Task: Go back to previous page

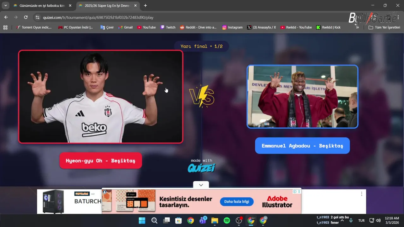Action: pos(6,17)
